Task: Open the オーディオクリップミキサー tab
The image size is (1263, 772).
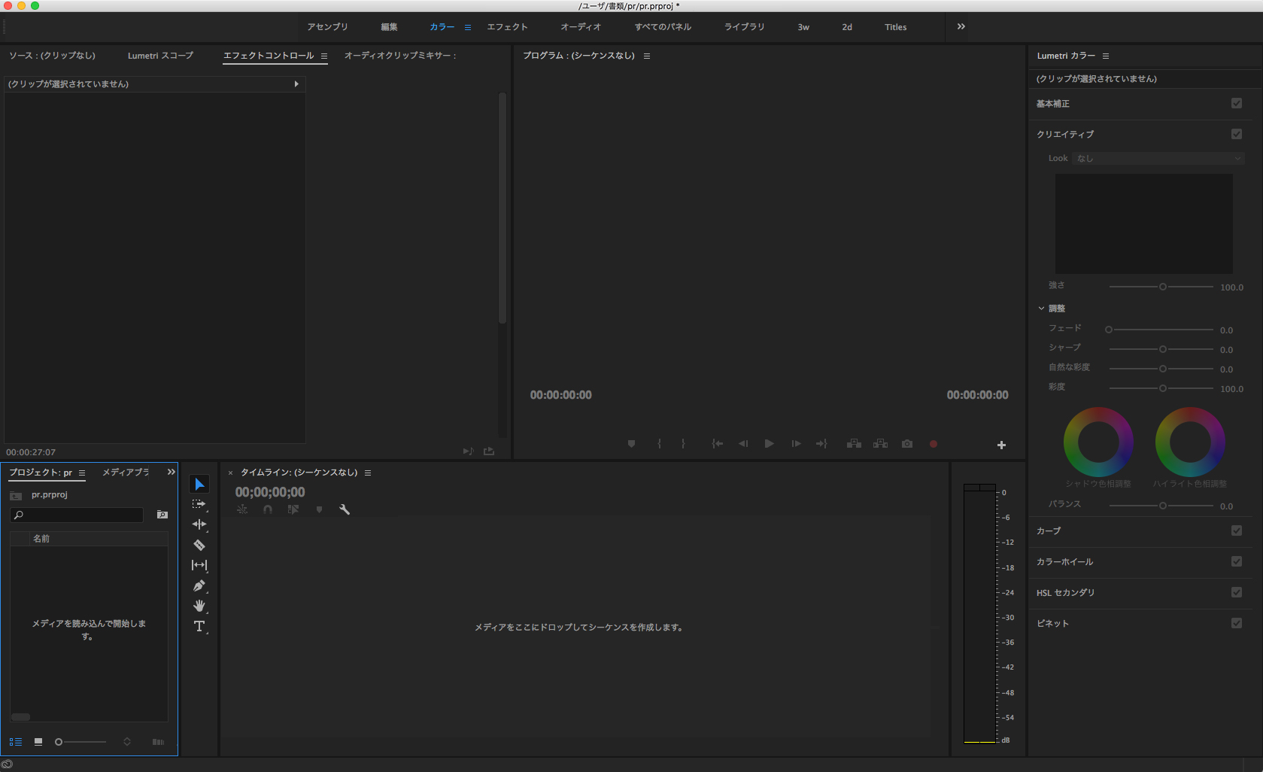Action: 400,56
